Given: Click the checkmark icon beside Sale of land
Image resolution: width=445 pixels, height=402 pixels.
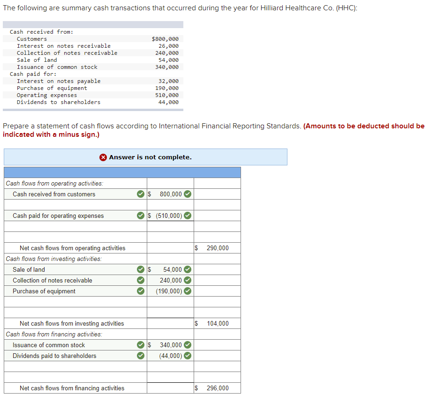Looking at the screenshot, I should pyautogui.click(x=140, y=269).
